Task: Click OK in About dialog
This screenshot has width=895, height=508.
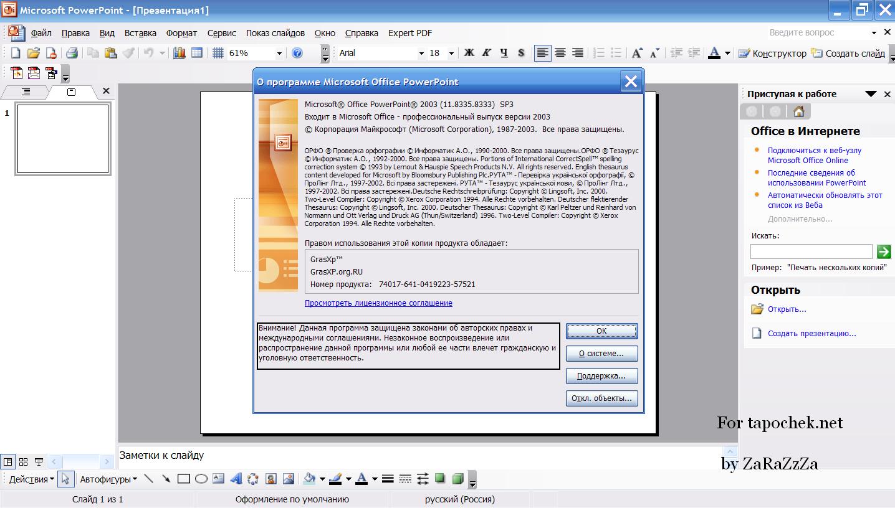Action: coord(601,331)
